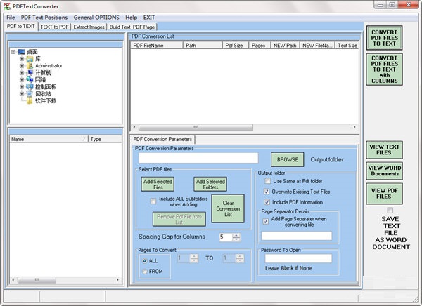Click the EXIT menu item
Viewport: 422px width, 306px height.
click(x=149, y=18)
